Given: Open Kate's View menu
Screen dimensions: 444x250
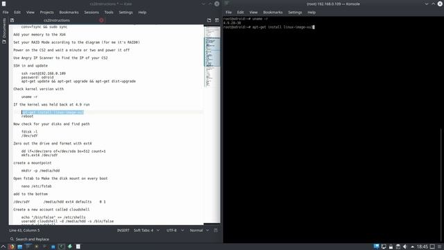Looking at the screenshot, I should pos(31,12).
